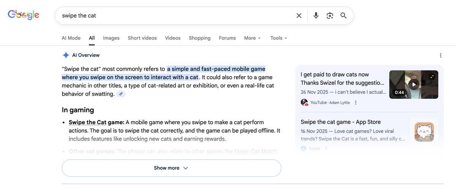Click the 'In gaming' heading
Image resolution: width=456 pixels, height=193 pixels.
tap(78, 110)
